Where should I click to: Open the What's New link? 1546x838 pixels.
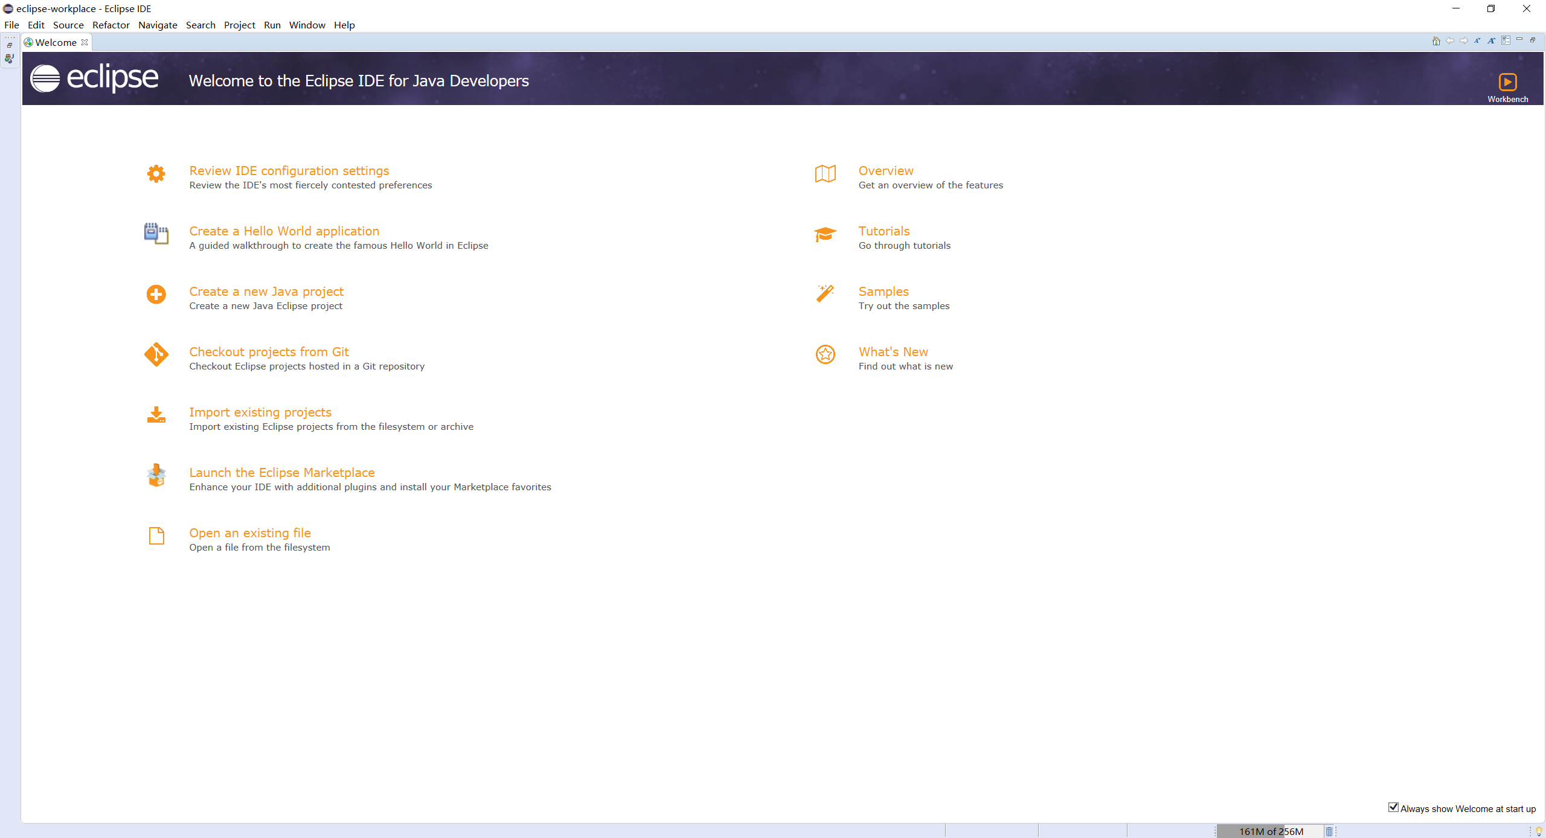tap(893, 352)
